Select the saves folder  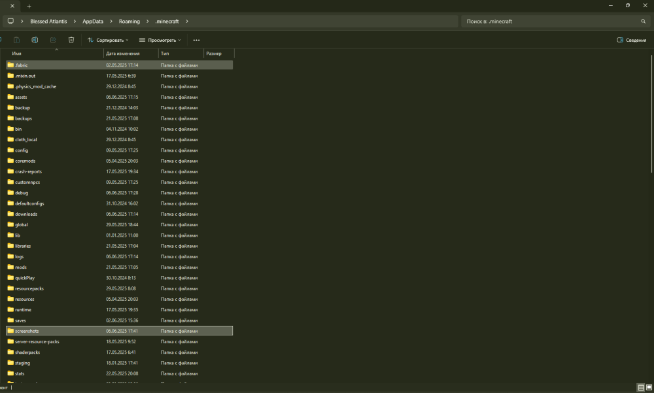tap(119, 320)
